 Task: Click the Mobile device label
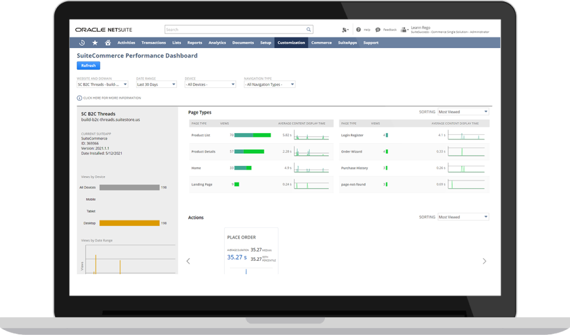click(x=91, y=199)
